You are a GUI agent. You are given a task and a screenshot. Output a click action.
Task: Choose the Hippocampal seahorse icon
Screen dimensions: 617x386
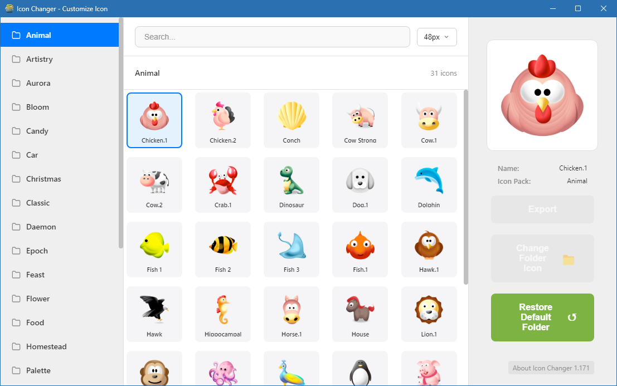click(x=223, y=314)
